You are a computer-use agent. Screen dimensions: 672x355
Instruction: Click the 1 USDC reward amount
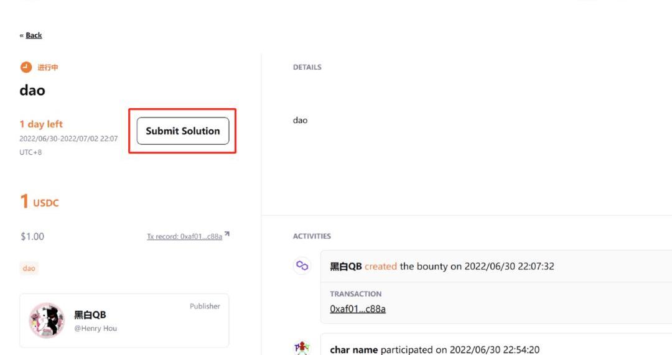pyautogui.click(x=39, y=202)
